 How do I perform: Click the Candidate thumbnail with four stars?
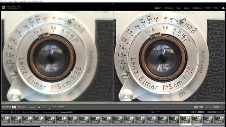tap(196, 120)
